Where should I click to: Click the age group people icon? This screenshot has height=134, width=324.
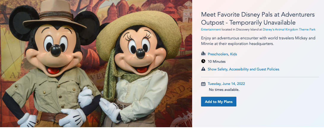(203, 54)
